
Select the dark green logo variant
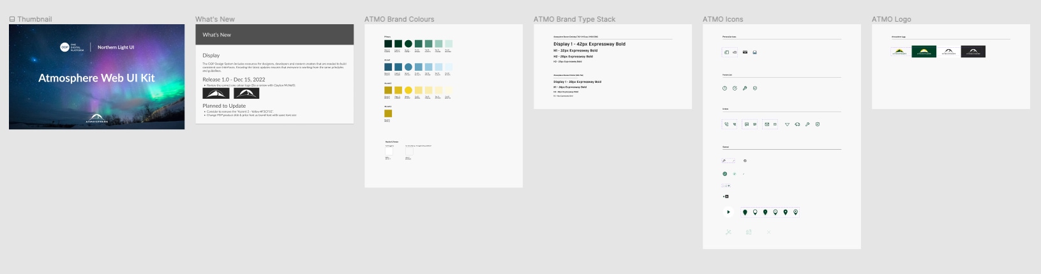[x=924, y=52]
